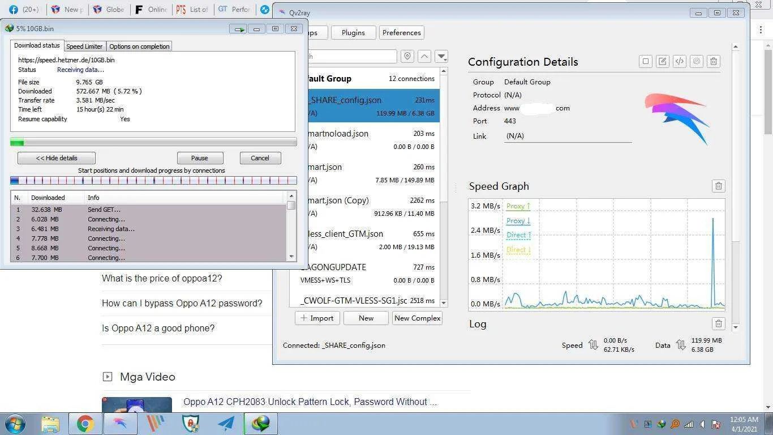This screenshot has width=773, height=435.
Task: Click the connection search field in Qv2ray
Action: click(x=351, y=56)
